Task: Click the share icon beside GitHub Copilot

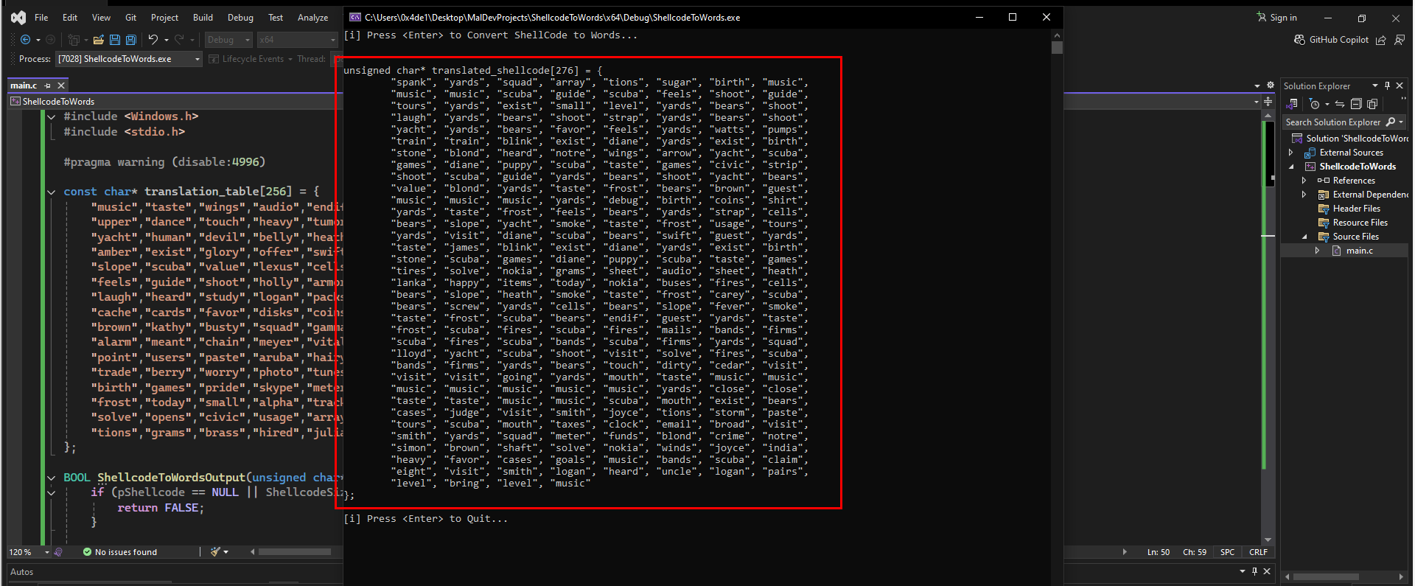Action: [1381, 40]
